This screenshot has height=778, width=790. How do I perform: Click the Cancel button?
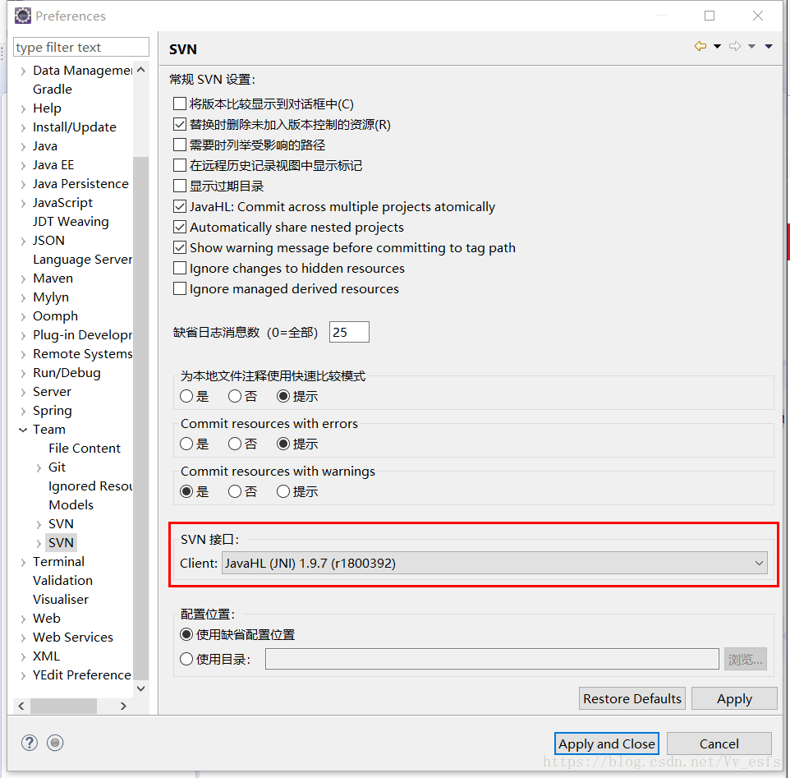[719, 743]
